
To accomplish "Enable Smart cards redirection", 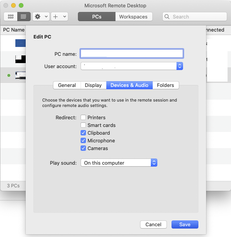I will click(83, 125).
